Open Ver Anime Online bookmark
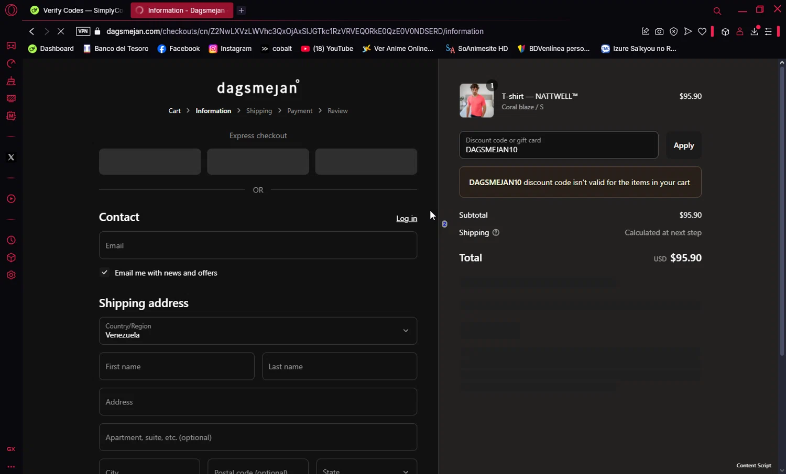The image size is (786, 474). (x=398, y=49)
